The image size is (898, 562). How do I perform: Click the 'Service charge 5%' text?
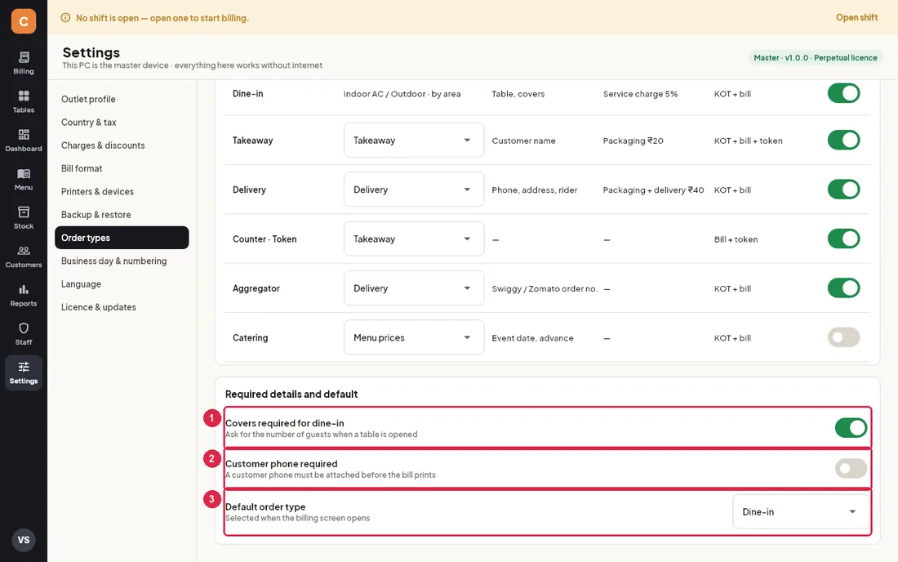click(640, 94)
